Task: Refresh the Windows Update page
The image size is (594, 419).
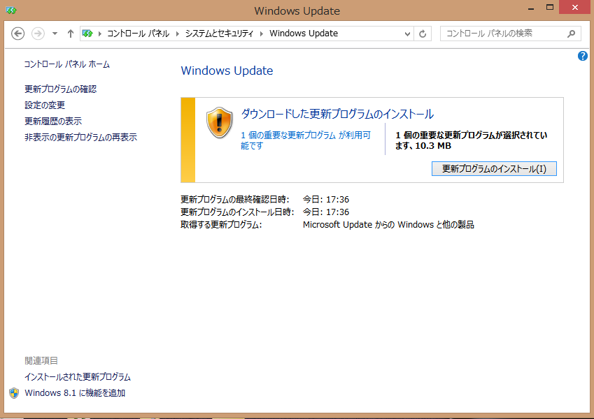Action: point(423,34)
